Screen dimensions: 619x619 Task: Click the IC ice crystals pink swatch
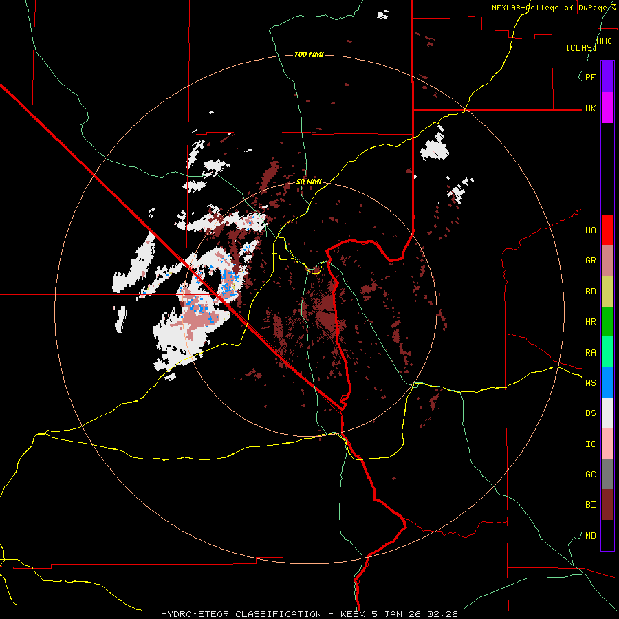[607, 444]
